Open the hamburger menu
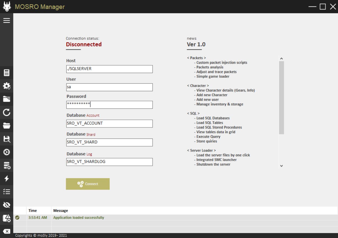The image size is (338, 238). coord(6,21)
